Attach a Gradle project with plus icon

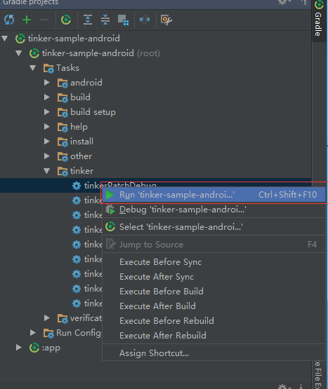click(27, 20)
